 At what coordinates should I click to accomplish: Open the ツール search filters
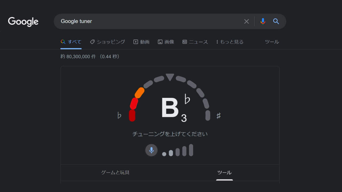click(x=272, y=42)
